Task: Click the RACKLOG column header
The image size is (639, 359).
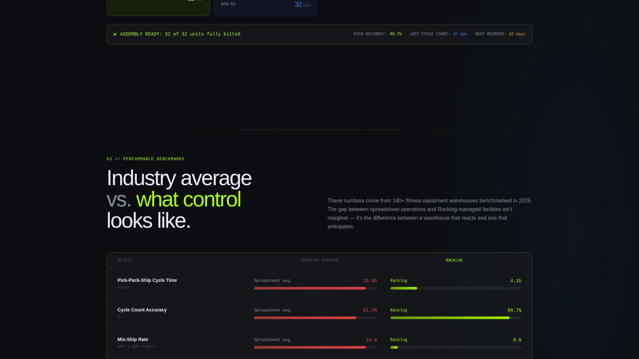Action: 454,261
